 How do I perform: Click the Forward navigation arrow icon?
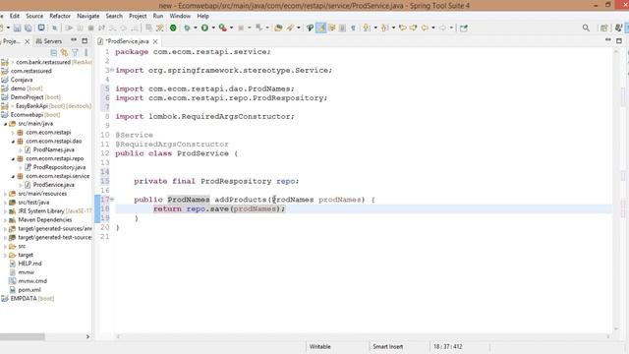point(442,28)
